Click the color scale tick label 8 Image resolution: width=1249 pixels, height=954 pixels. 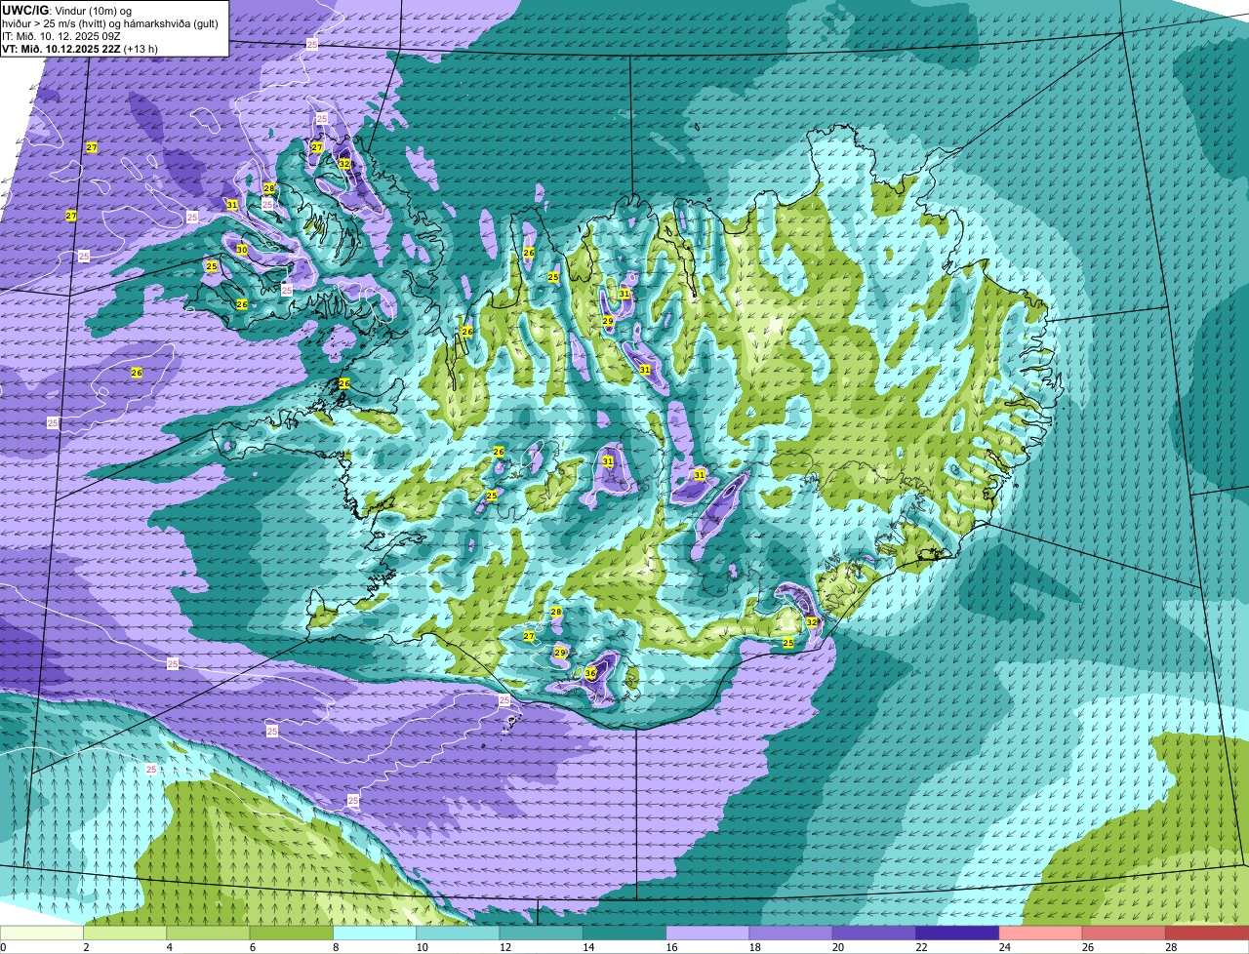tap(336, 947)
